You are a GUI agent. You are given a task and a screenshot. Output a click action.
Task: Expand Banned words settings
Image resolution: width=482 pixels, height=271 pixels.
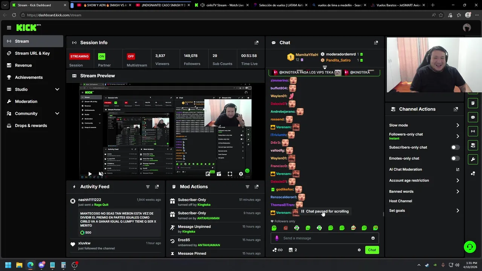click(458, 192)
